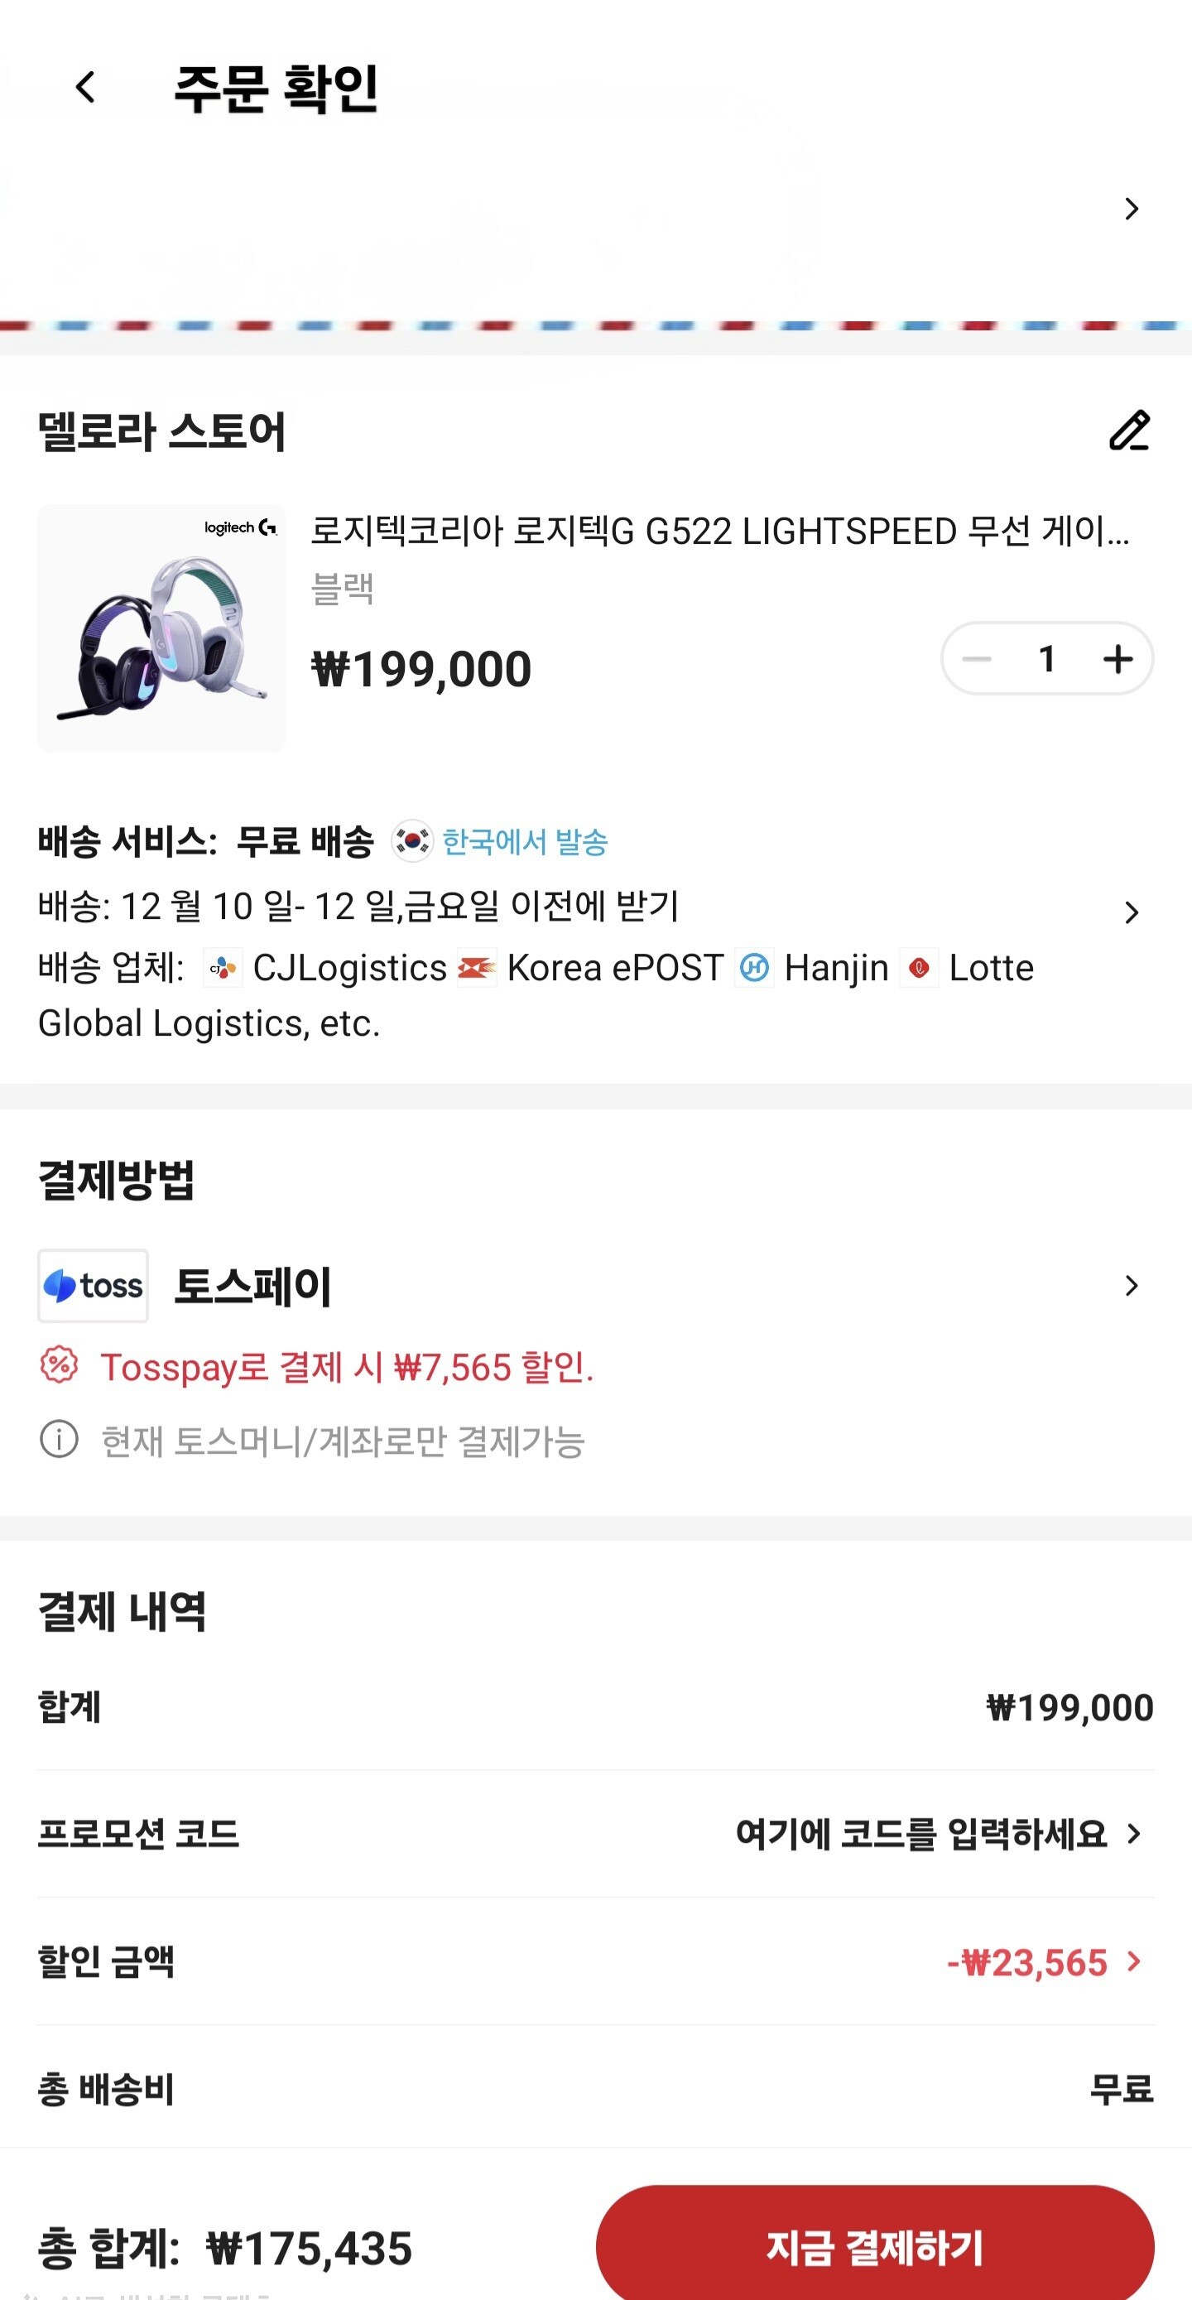Open the Logitech headset product thumbnail
The width and height of the screenshot is (1192, 2300).
161,628
